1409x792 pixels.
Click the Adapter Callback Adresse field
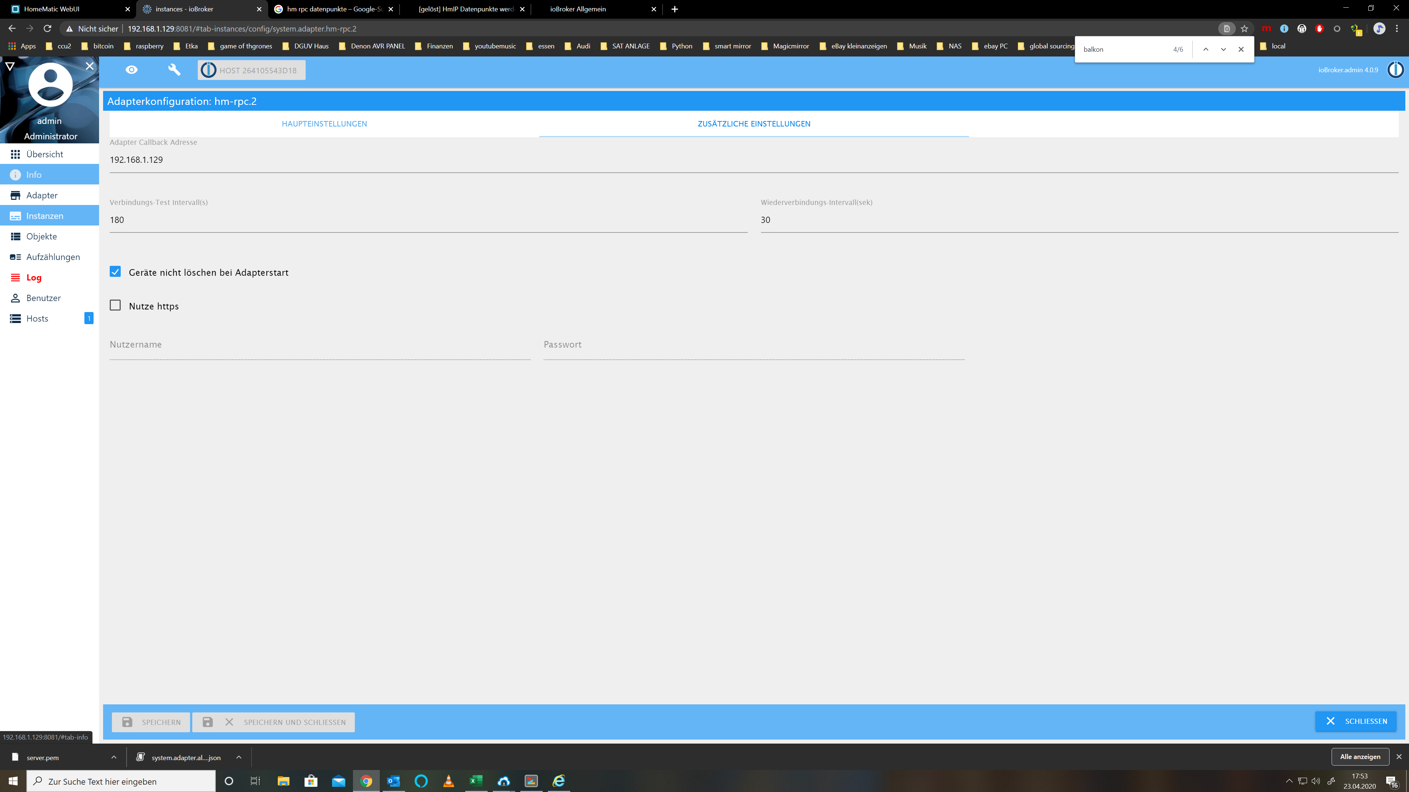(x=754, y=159)
